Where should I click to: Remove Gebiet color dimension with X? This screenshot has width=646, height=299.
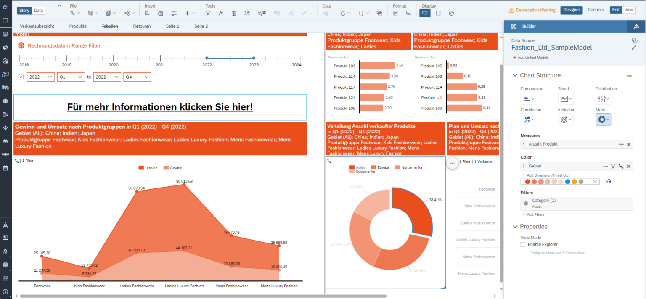pos(629,167)
